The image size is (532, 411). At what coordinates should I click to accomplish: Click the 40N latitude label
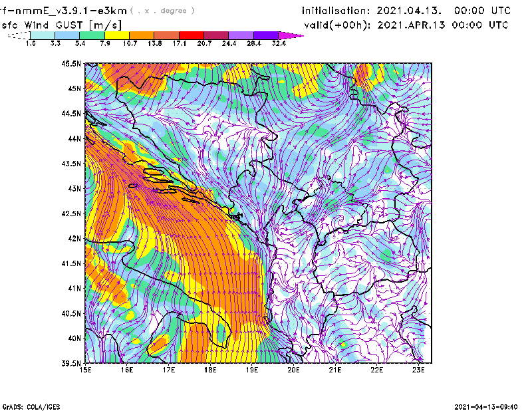coord(74,339)
